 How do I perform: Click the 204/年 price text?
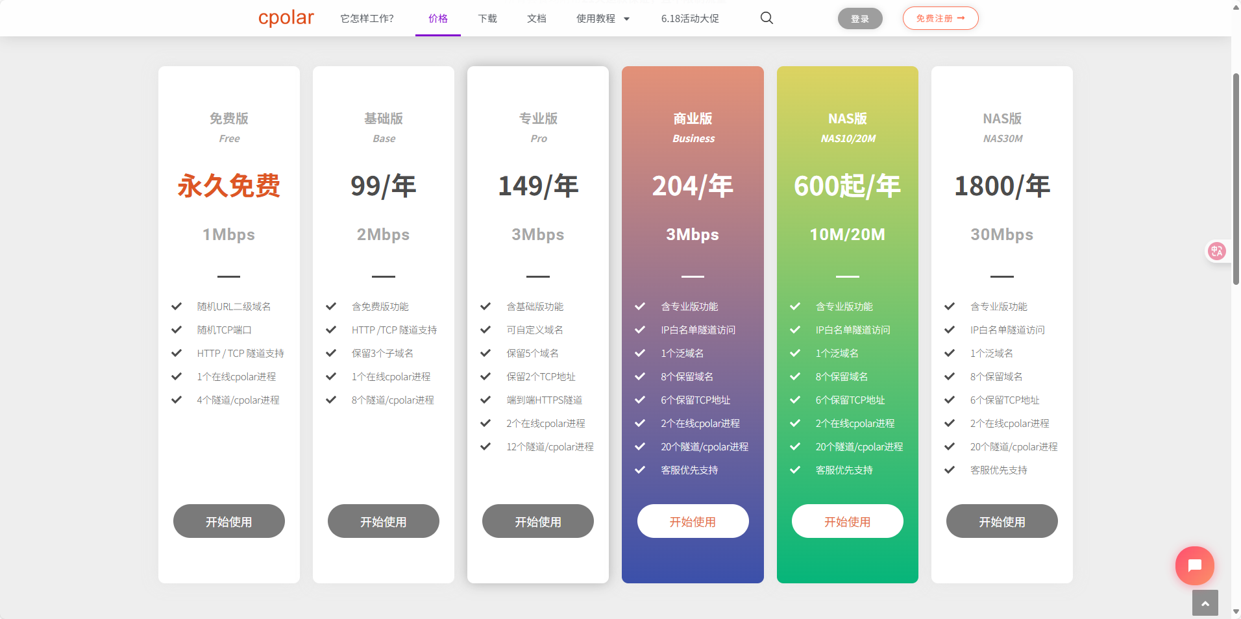click(693, 186)
